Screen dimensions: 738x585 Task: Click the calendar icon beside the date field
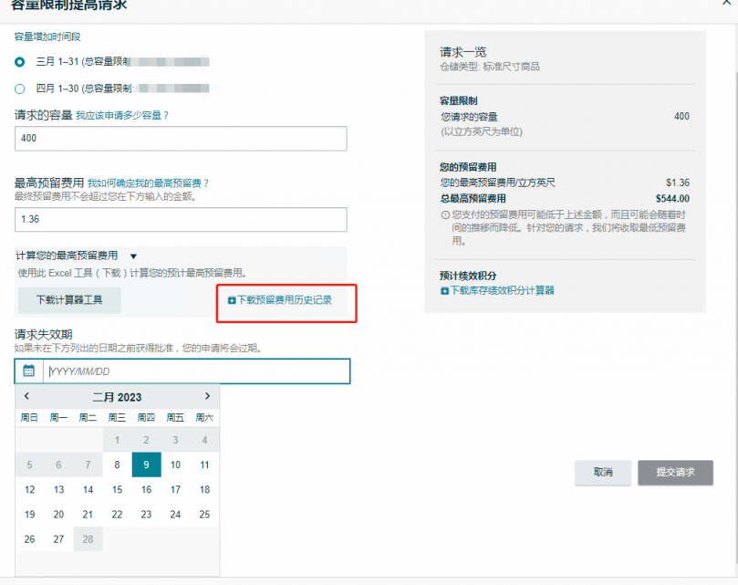(x=28, y=371)
